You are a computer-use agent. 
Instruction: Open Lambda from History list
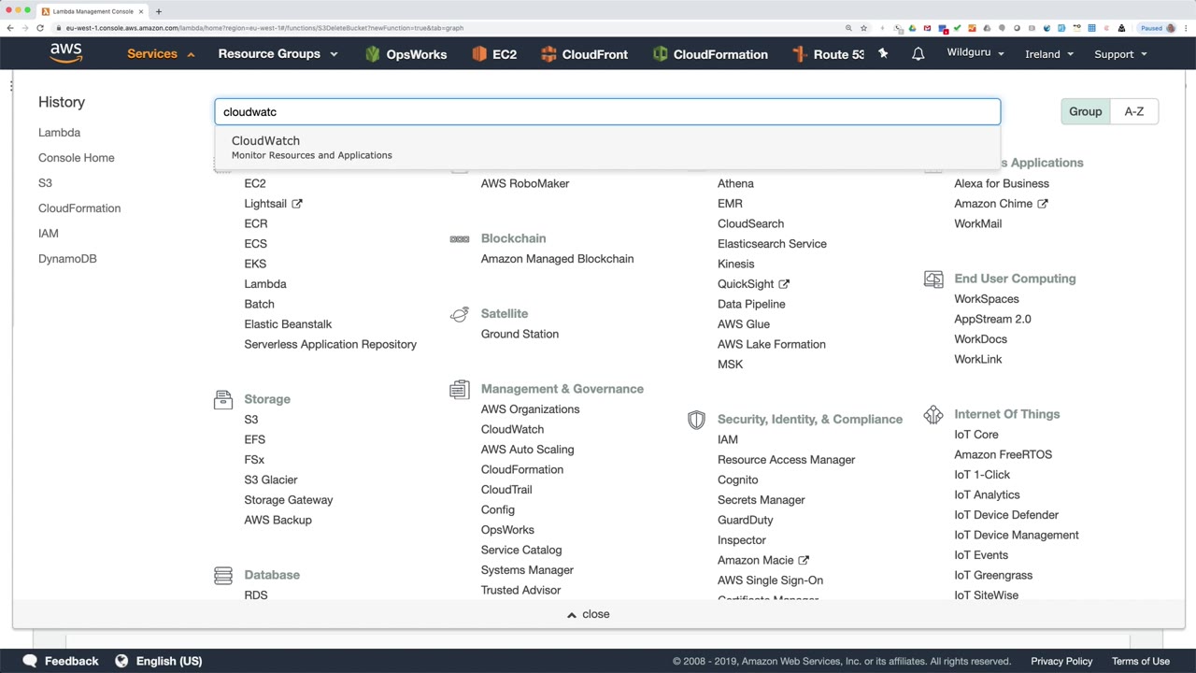(x=59, y=133)
